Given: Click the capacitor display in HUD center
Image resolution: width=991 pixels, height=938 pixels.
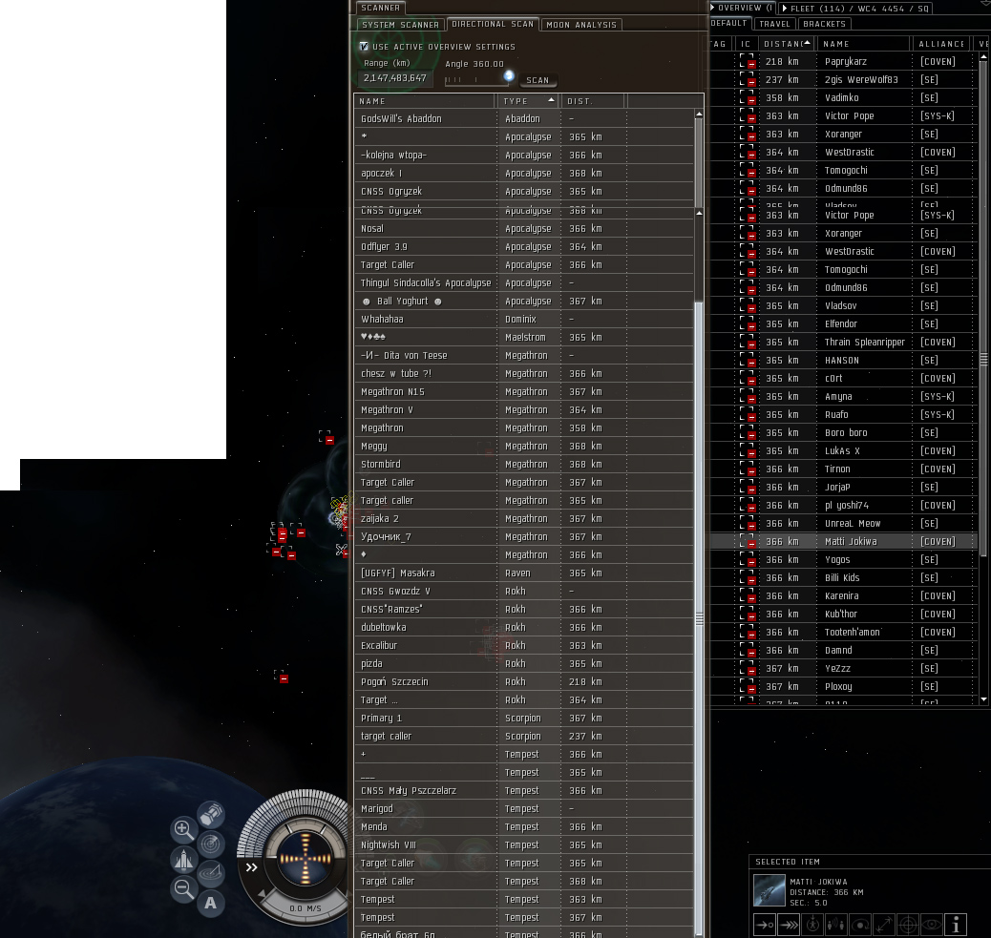Looking at the screenshot, I should click(306, 858).
